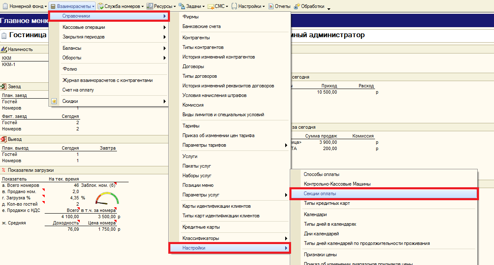Expand the Обороты submenu
494x265 pixels.
pyautogui.click(x=109, y=58)
